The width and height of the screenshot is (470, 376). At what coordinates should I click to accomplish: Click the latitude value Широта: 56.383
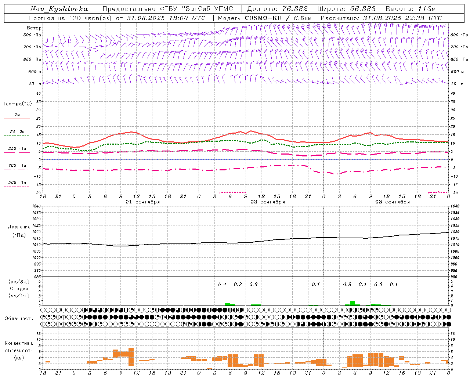(x=346, y=9)
